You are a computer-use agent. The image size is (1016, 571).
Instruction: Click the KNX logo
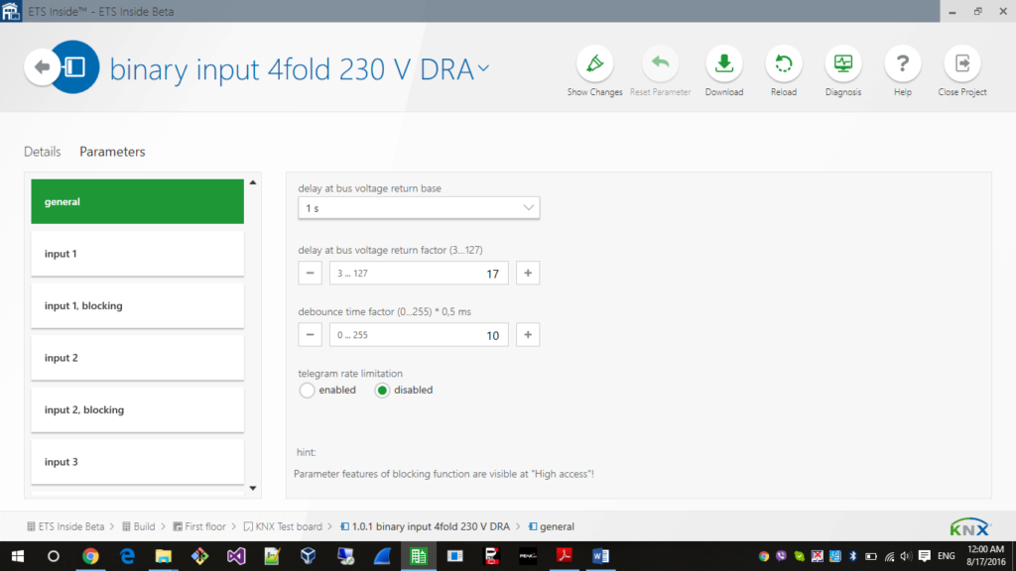point(970,527)
